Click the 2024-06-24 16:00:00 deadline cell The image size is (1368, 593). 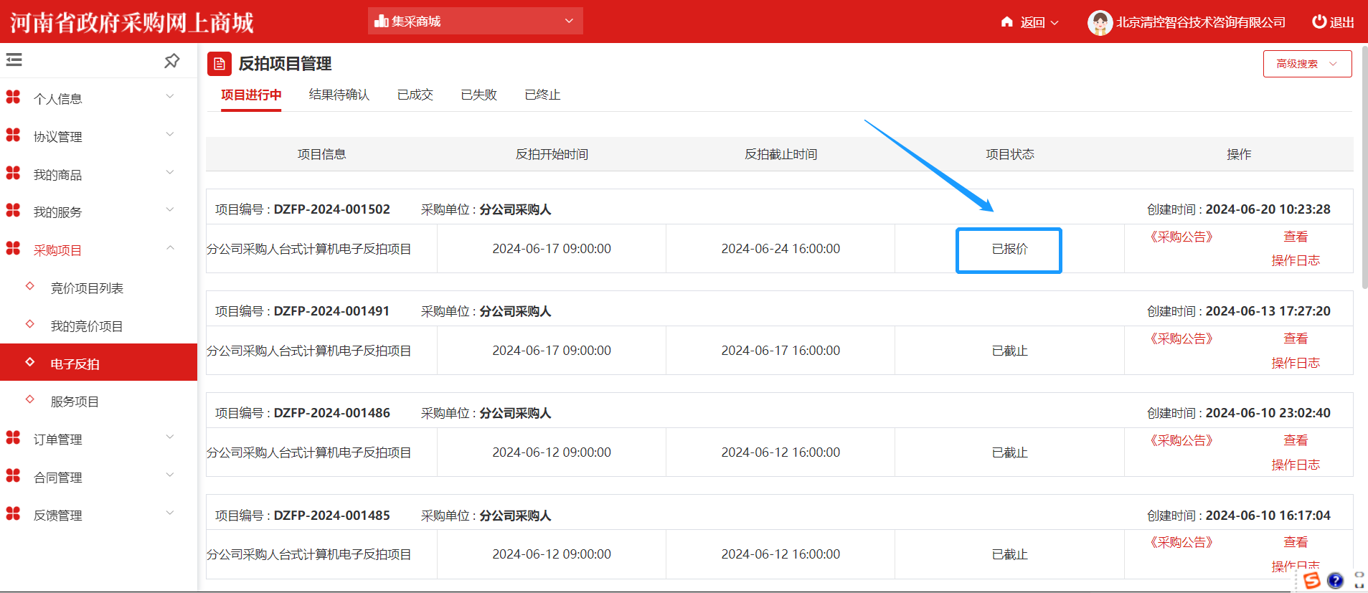pyautogui.click(x=780, y=249)
